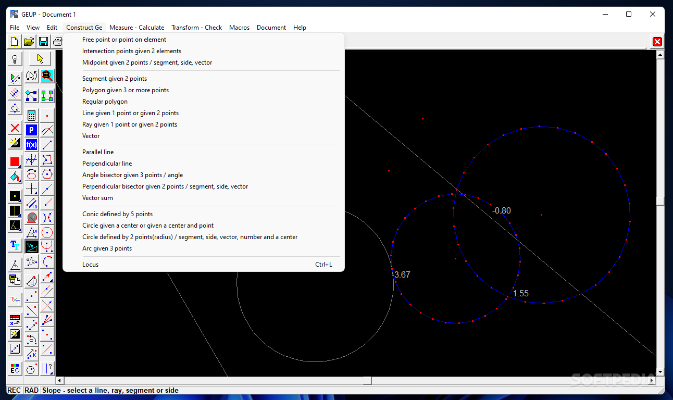Select the angle measure tool with 1.0

point(31,232)
